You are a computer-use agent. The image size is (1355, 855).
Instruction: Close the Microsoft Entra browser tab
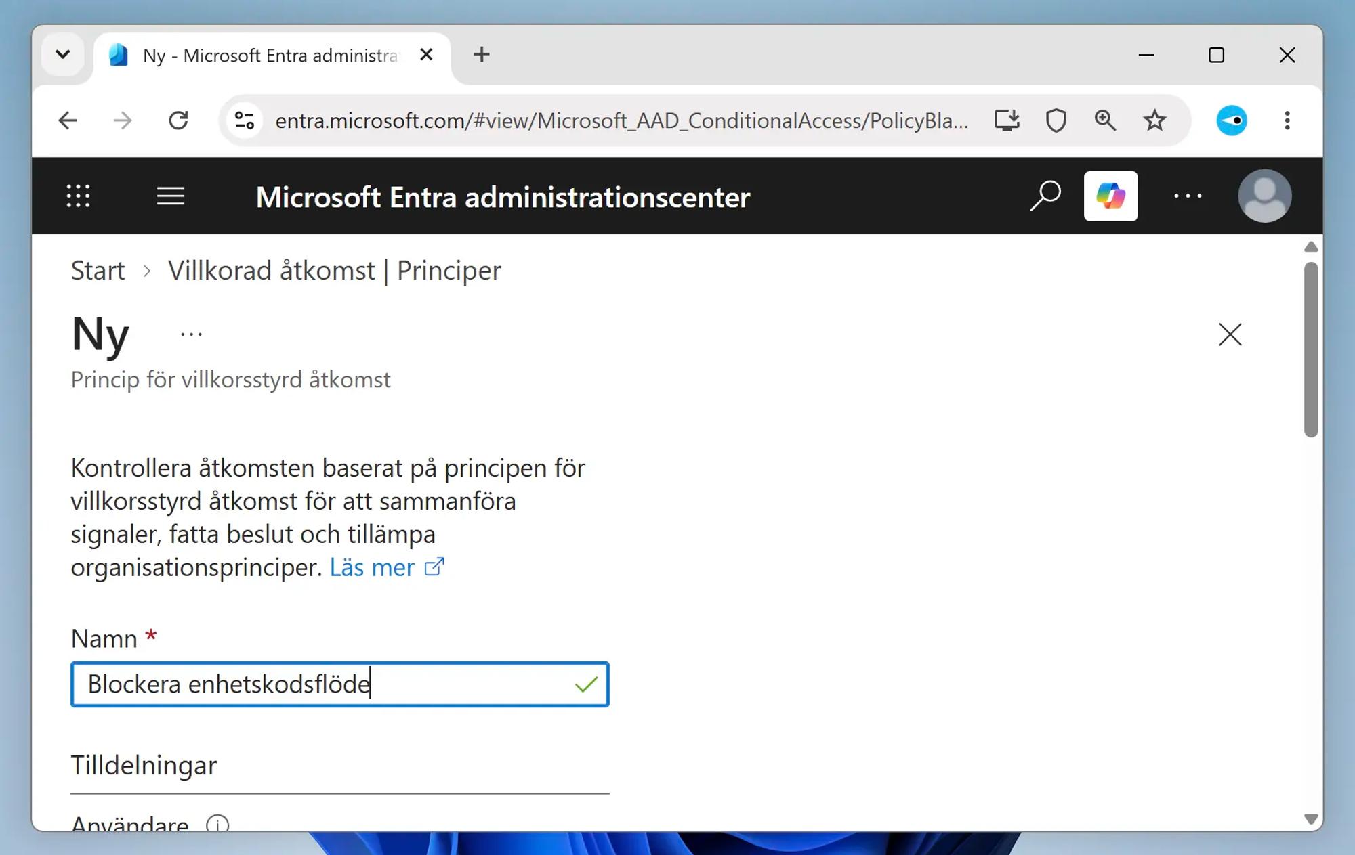(x=426, y=55)
